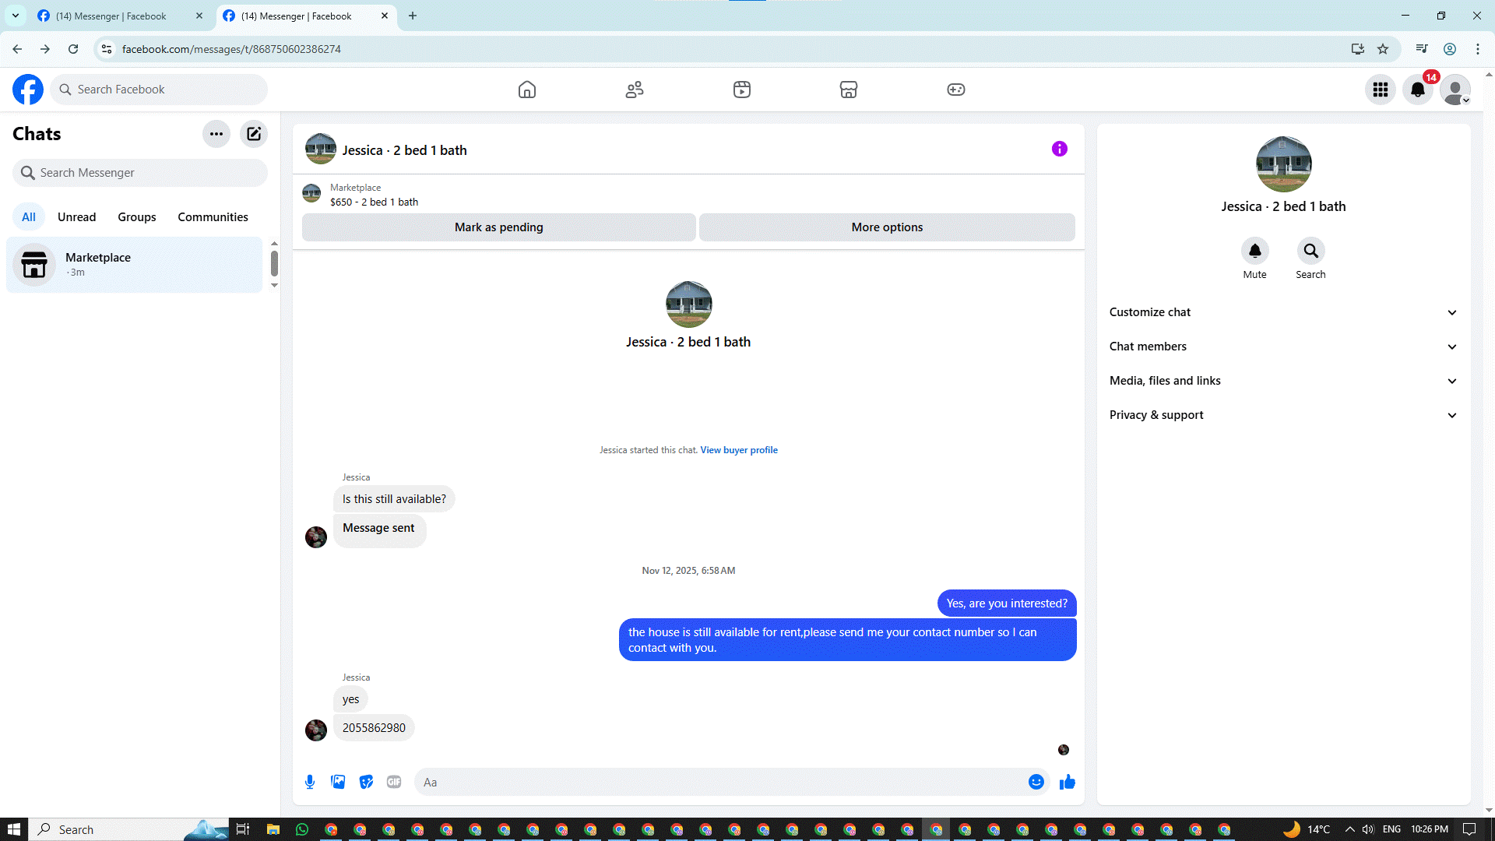Open File Explorer from the taskbar
The height and width of the screenshot is (841, 1495).
click(273, 829)
